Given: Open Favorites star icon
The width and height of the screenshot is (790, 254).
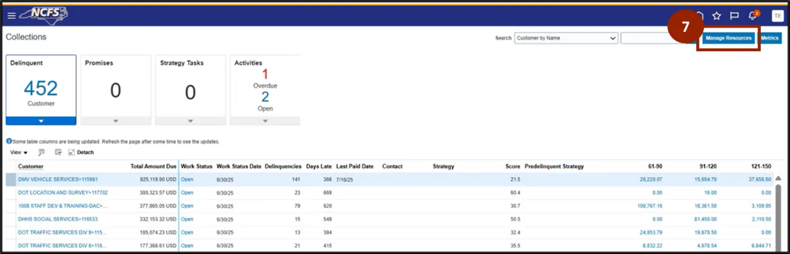Looking at the screenshot, I should (x=716, y=16).
